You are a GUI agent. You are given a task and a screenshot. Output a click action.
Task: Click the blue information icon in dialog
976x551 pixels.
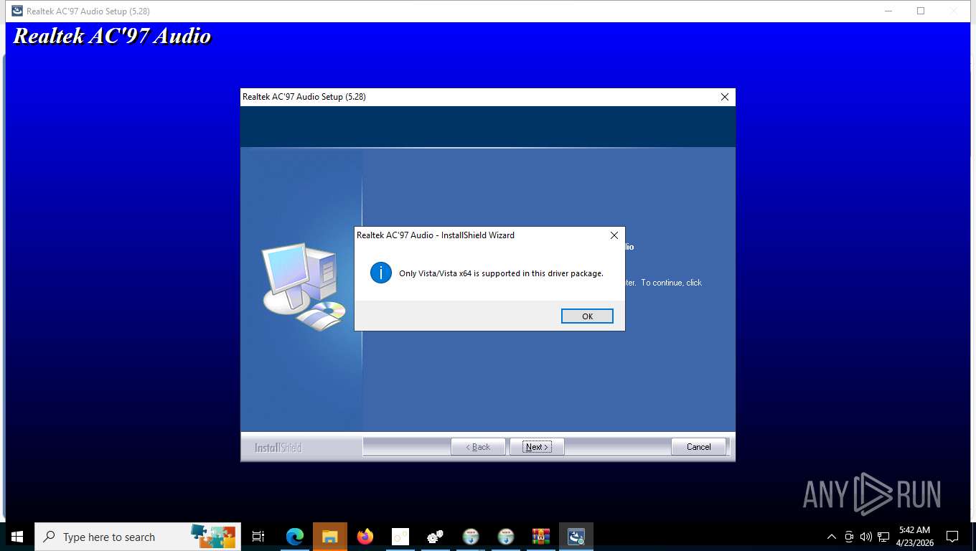tap(380, 273)
